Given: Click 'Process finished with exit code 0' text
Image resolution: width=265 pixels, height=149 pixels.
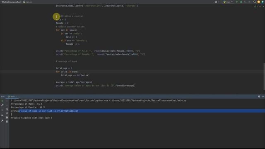Looking at the screenshot, I should 31,118.
